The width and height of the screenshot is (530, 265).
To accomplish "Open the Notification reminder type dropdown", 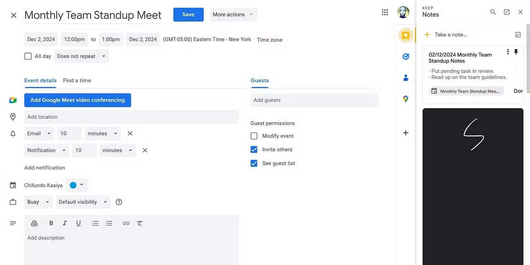I will click(x=46, y=150).
